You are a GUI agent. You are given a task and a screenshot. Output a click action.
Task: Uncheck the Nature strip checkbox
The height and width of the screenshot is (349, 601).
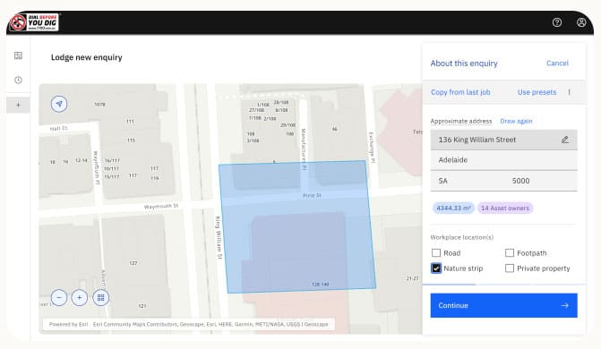436,268
